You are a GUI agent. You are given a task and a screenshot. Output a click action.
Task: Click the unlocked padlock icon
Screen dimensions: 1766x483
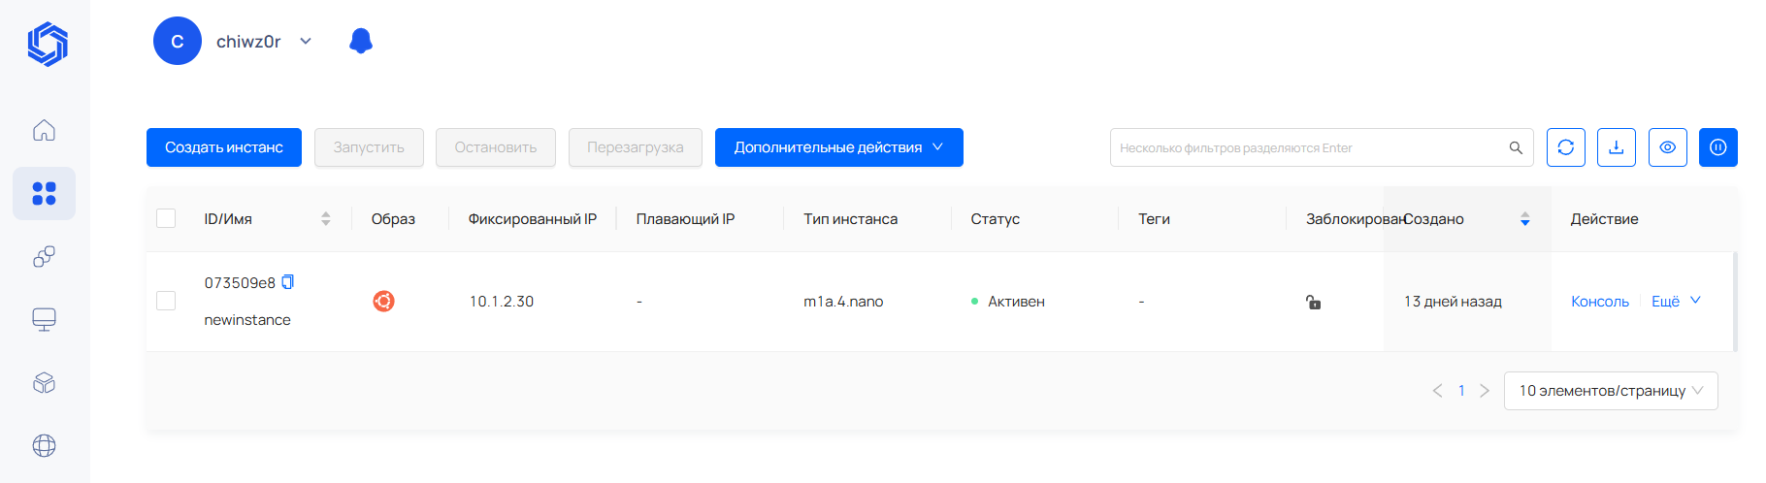pos(1313,302)
